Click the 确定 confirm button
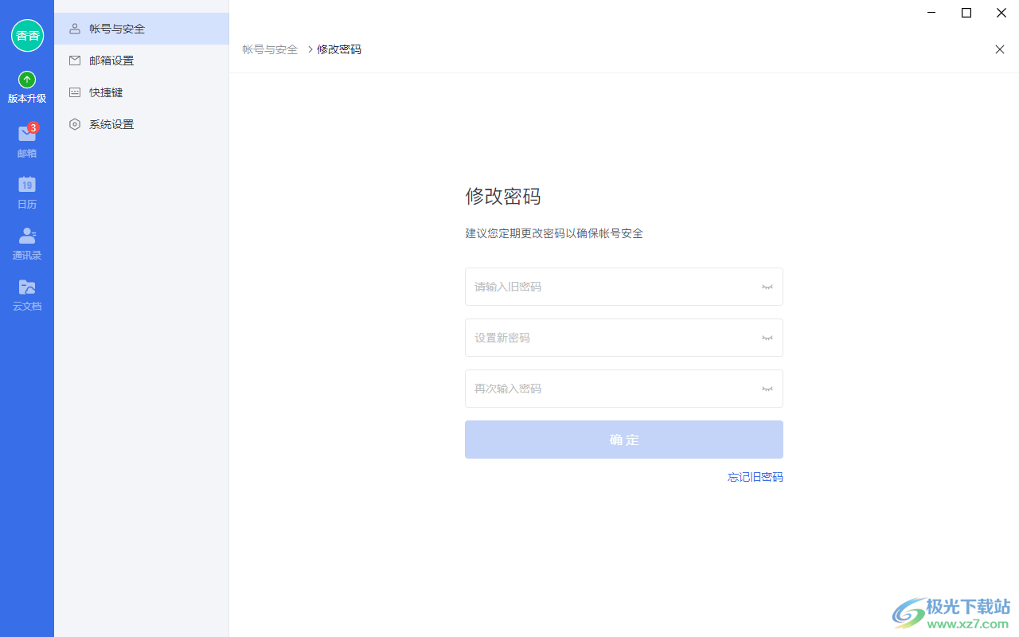This screenshot has width=1019, height=637. pos(624,440)
